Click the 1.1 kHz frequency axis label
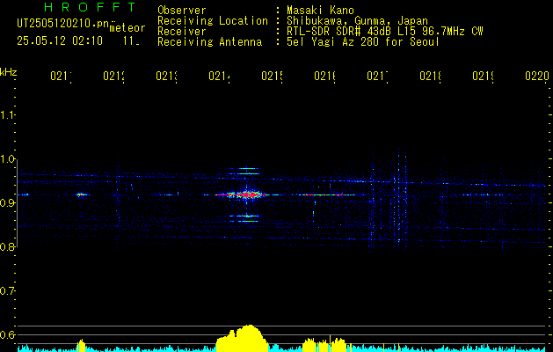 pyautogui.click(x=7, y=115)
